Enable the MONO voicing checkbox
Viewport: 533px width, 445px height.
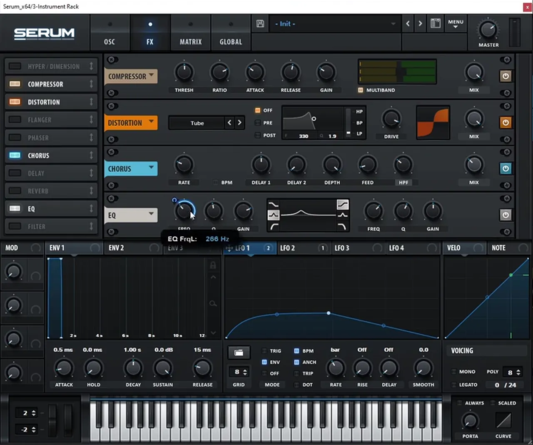click(454, 372)
